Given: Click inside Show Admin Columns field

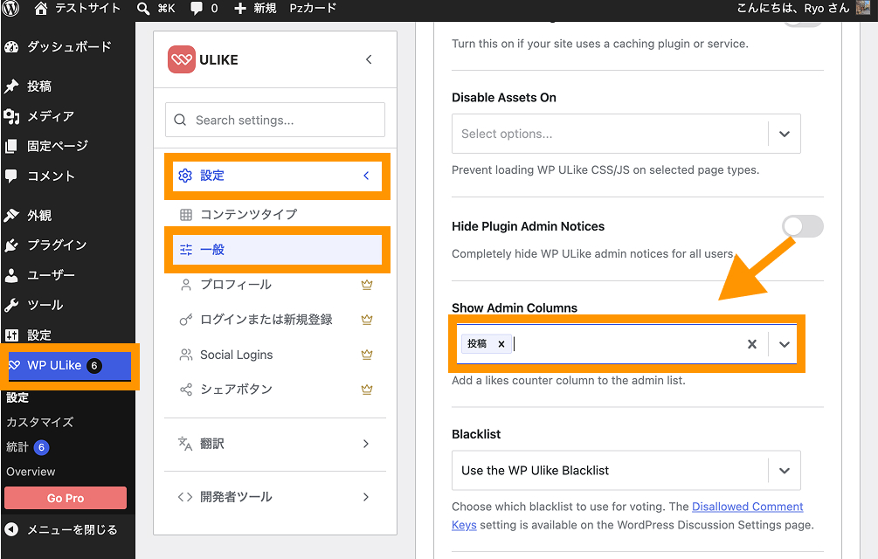Looking at the screenshot, I should coord(627,344).
